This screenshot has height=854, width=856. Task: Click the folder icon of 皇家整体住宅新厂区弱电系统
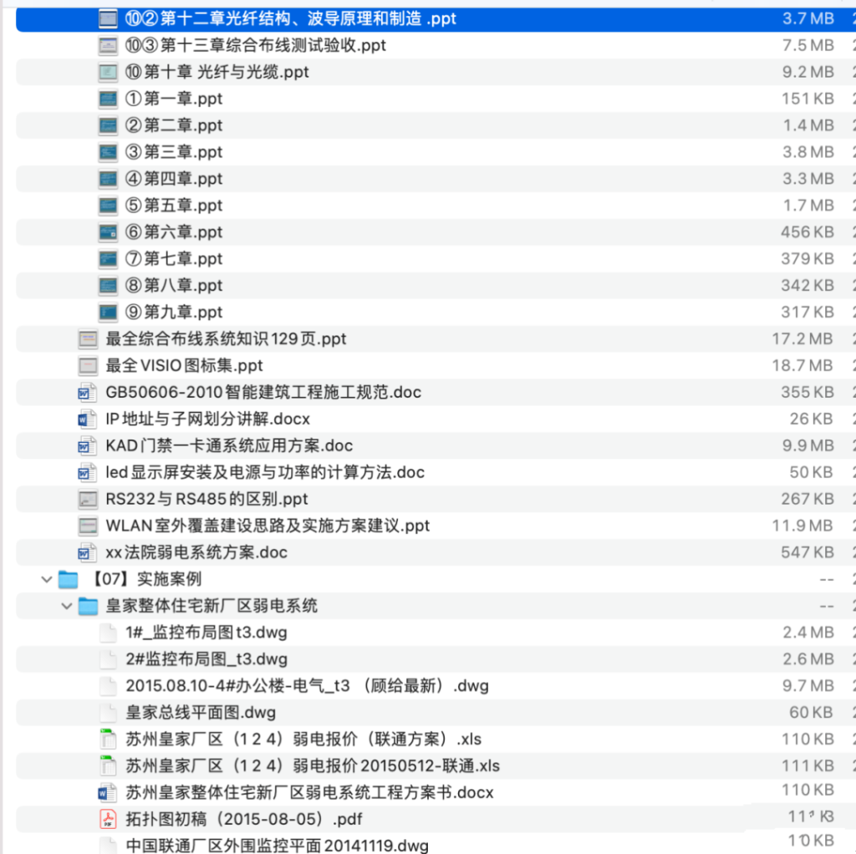pos(88,605)
